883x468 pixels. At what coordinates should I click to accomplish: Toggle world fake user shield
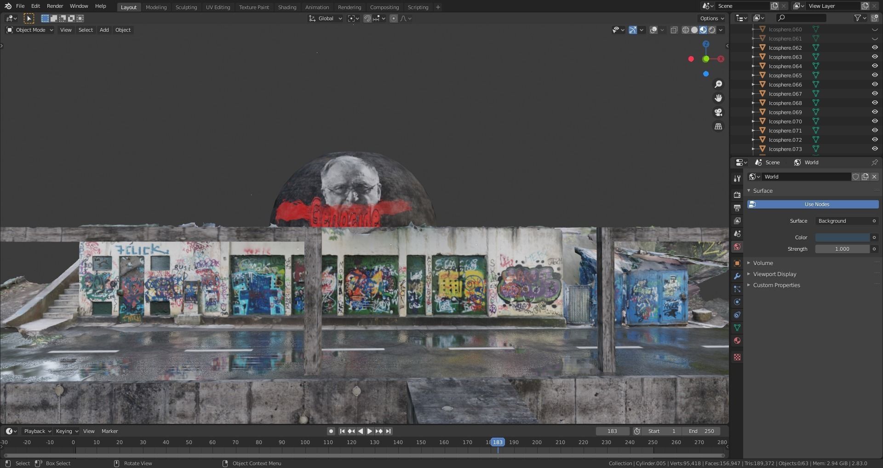pyautogui.click(x=855, y=177)
